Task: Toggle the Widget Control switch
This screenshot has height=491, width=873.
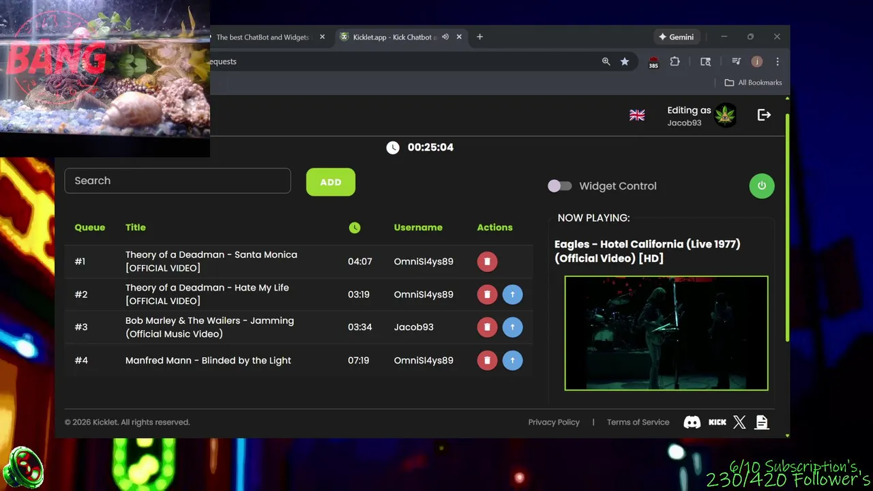Action: tap(560, 185)
